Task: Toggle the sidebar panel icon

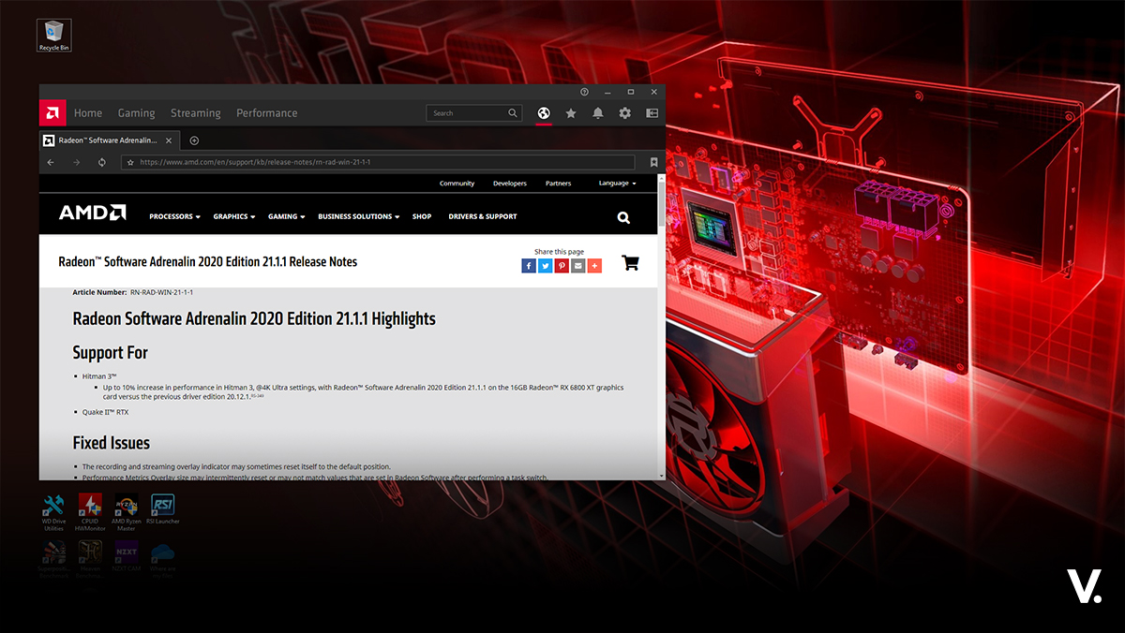Action: (652, 113)
